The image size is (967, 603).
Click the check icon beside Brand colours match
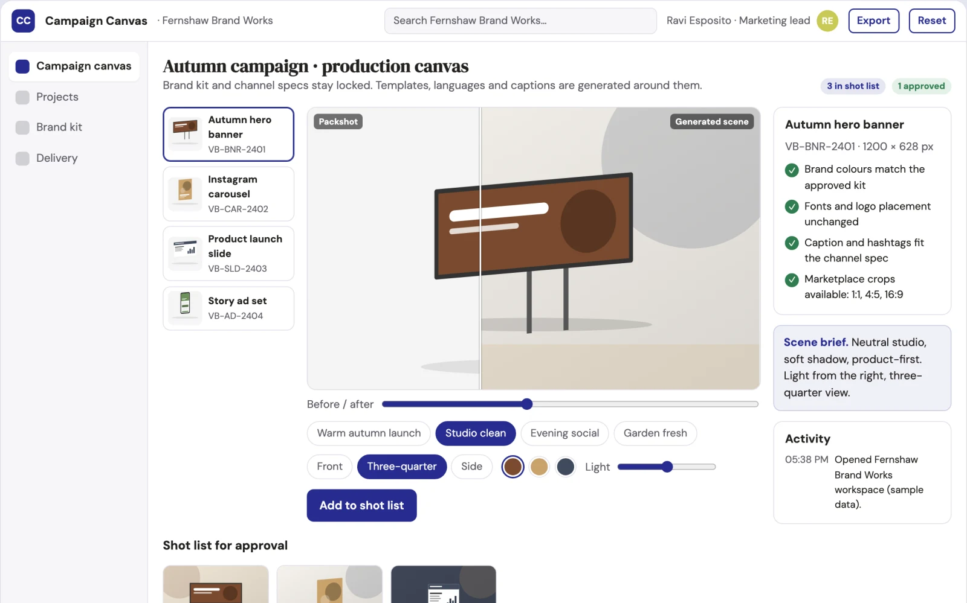pos(792,170)
